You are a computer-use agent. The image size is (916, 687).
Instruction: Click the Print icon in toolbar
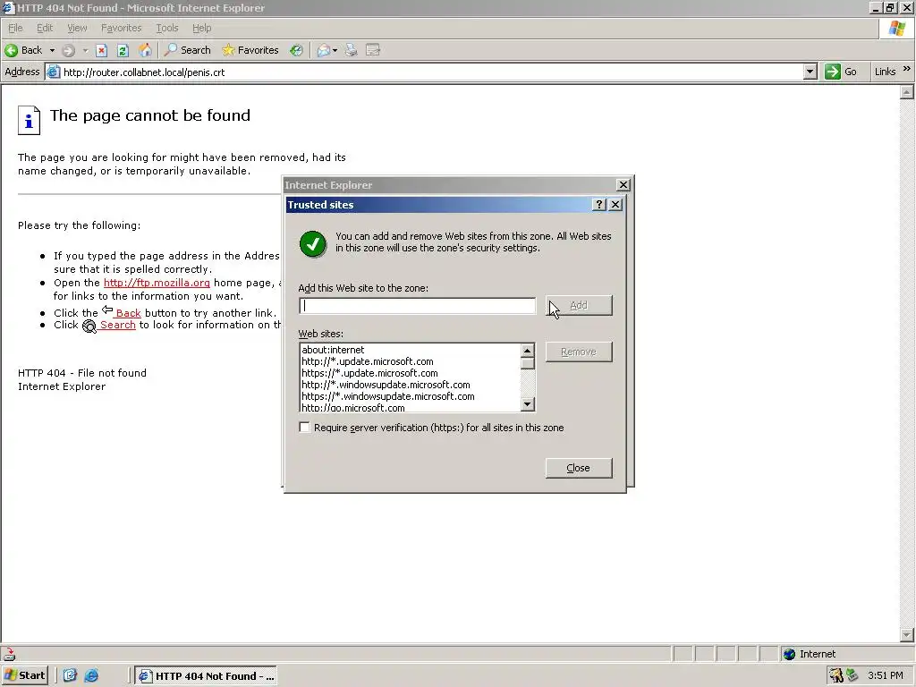click(x=351, y=50)
